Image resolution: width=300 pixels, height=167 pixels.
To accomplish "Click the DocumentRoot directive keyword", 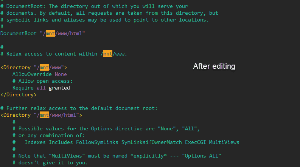I will pos(19,34).
